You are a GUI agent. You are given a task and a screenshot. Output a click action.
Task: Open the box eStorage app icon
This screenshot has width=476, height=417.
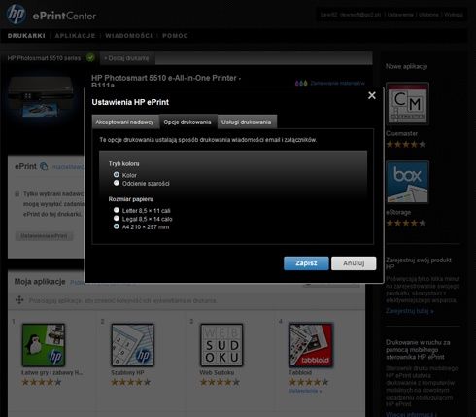pyautogui.click(x=407, y=182)
